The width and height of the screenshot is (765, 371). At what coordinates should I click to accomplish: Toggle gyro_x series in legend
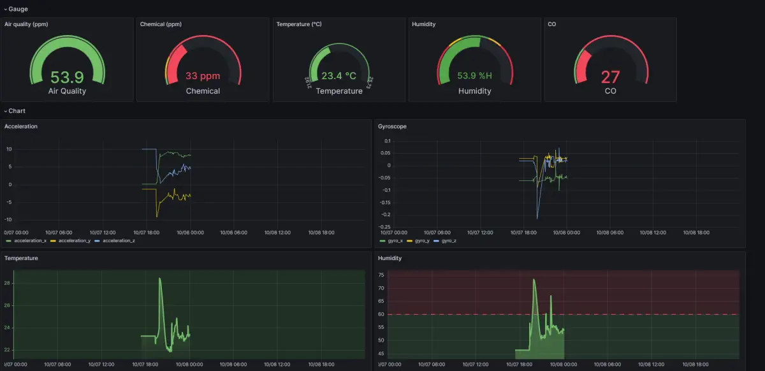point(395,241)
